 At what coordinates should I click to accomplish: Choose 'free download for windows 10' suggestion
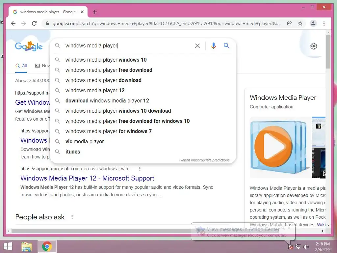(143, 121)
